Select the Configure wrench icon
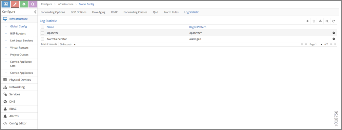The width and height of the screenshot is (342, 130). tap(15, 4)
